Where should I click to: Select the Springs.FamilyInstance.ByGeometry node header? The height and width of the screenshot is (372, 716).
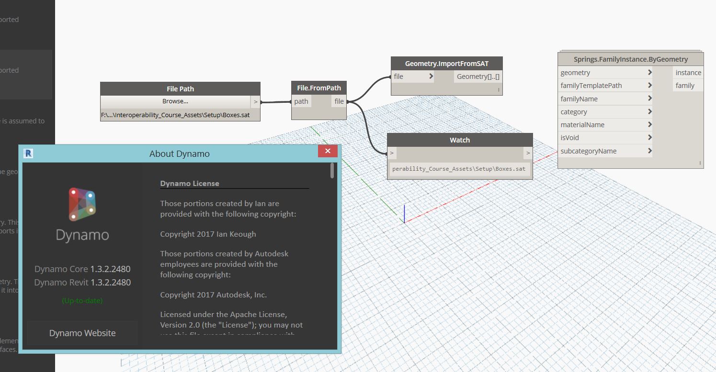coord(631,59)
